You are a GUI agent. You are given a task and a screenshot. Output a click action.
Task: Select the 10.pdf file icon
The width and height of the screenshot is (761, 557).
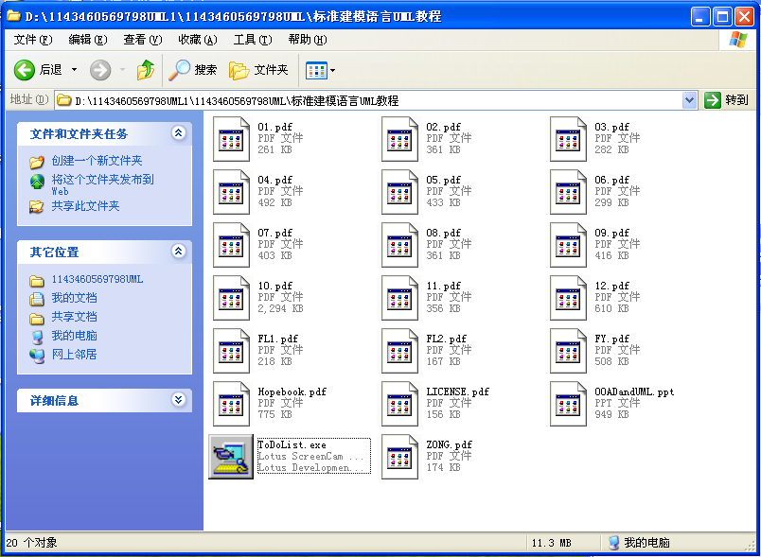click(x=231, y=298)
